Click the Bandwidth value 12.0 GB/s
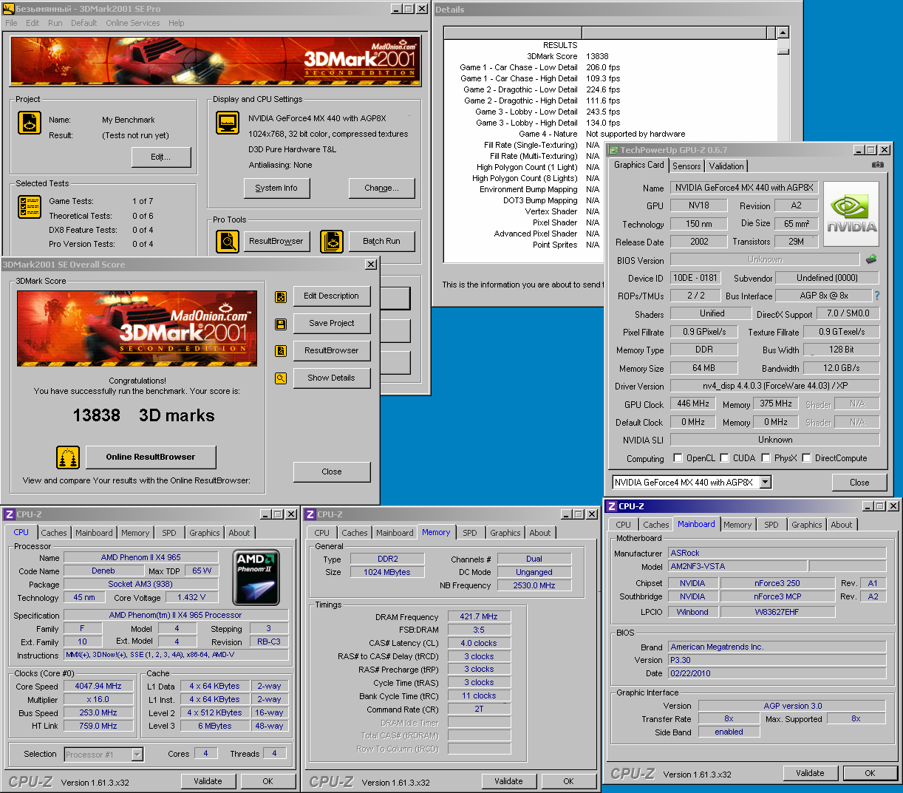The image size is (903, 793). pos(842,368)
